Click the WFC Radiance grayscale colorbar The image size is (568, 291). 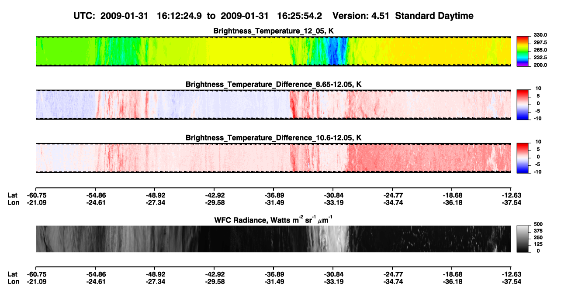pyautogui.click(x=523, y=239)
